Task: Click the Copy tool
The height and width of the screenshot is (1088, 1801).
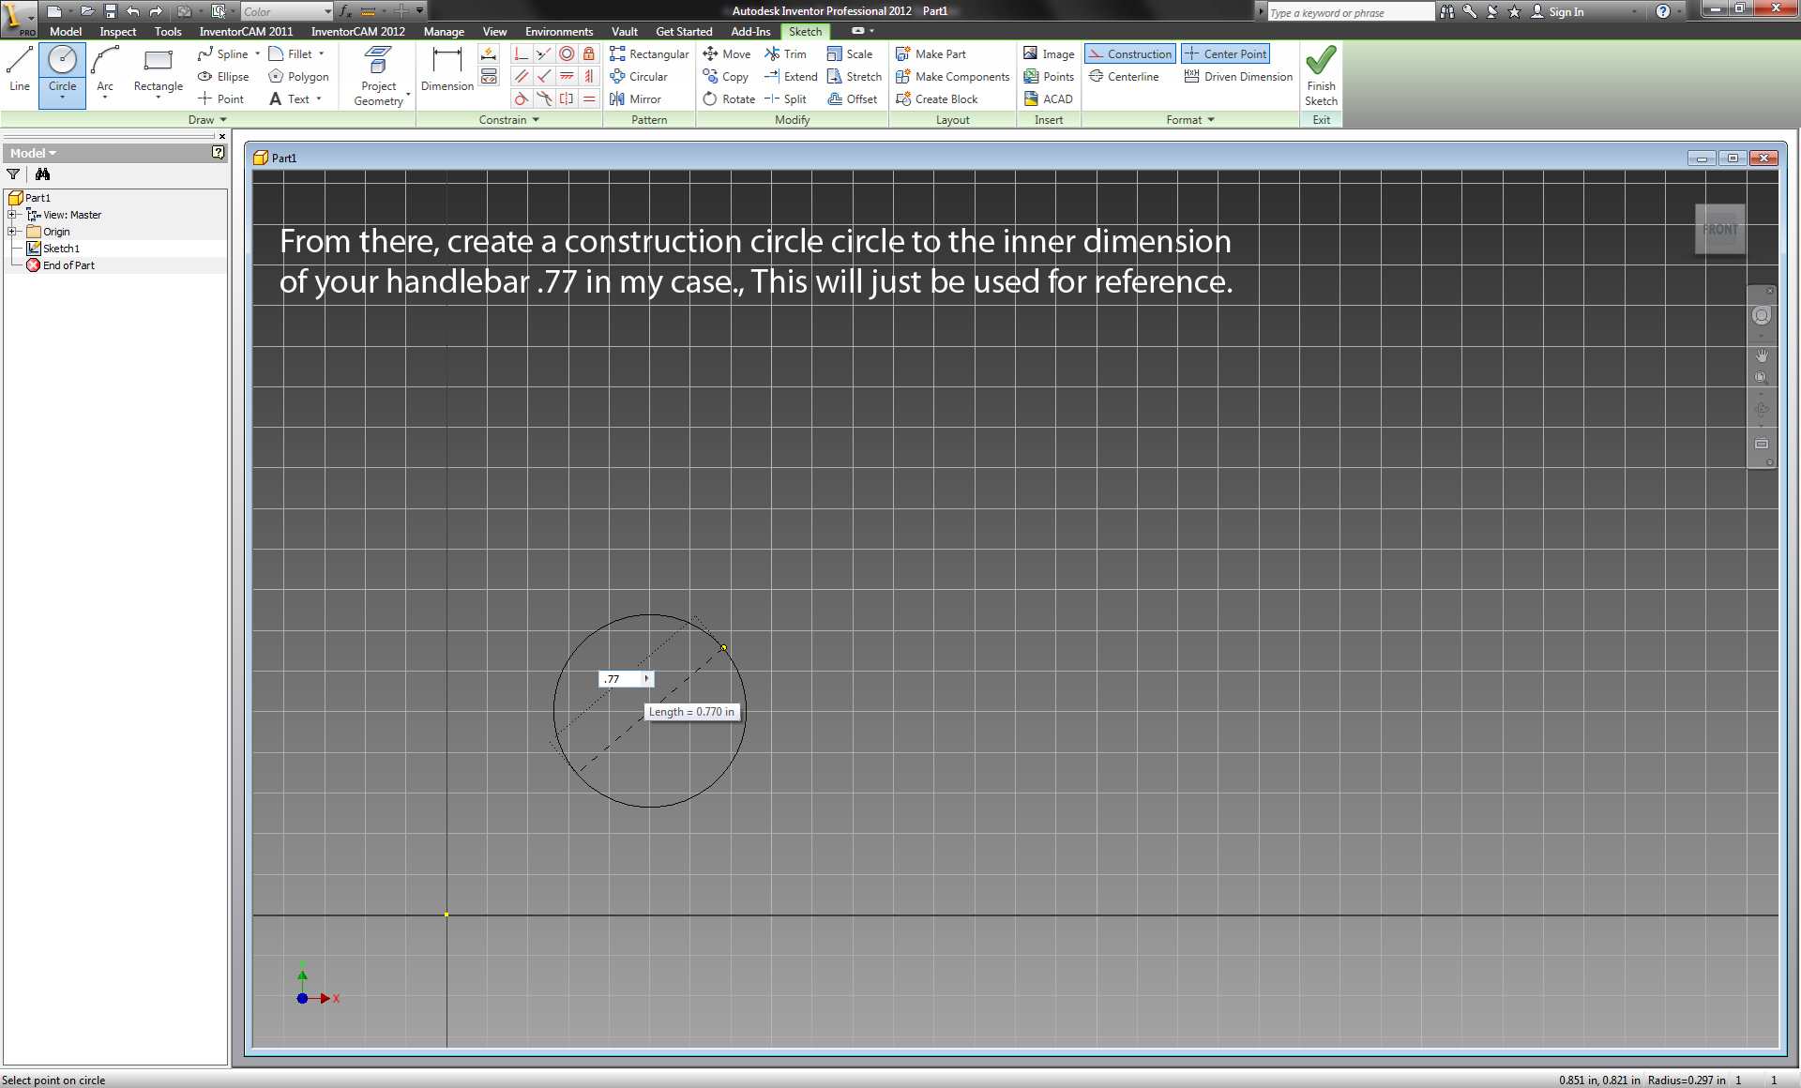Action: [726, 77]
